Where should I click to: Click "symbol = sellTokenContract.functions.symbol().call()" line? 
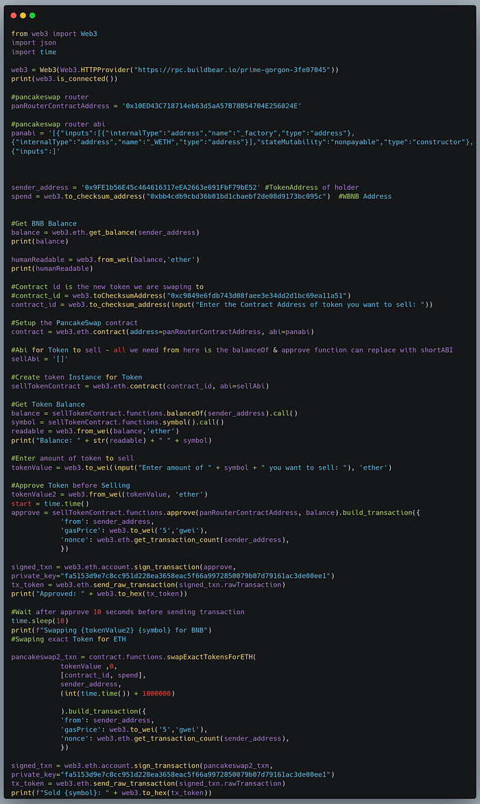pos(118,422)
